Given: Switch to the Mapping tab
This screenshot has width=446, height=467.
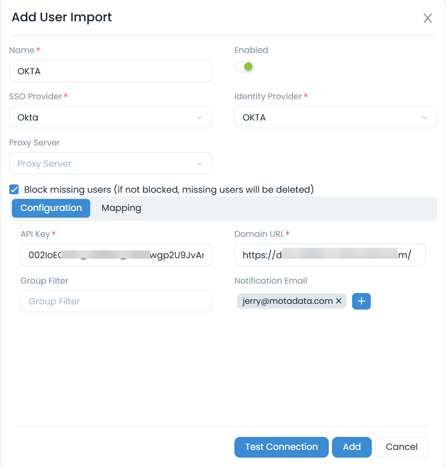Looking at the screenshot, I should [x=121, y=208].
